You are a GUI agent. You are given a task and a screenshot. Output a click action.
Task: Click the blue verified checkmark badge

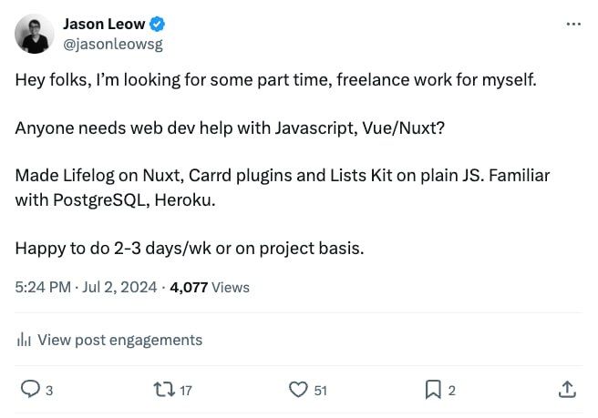click(x=158, y=24)
